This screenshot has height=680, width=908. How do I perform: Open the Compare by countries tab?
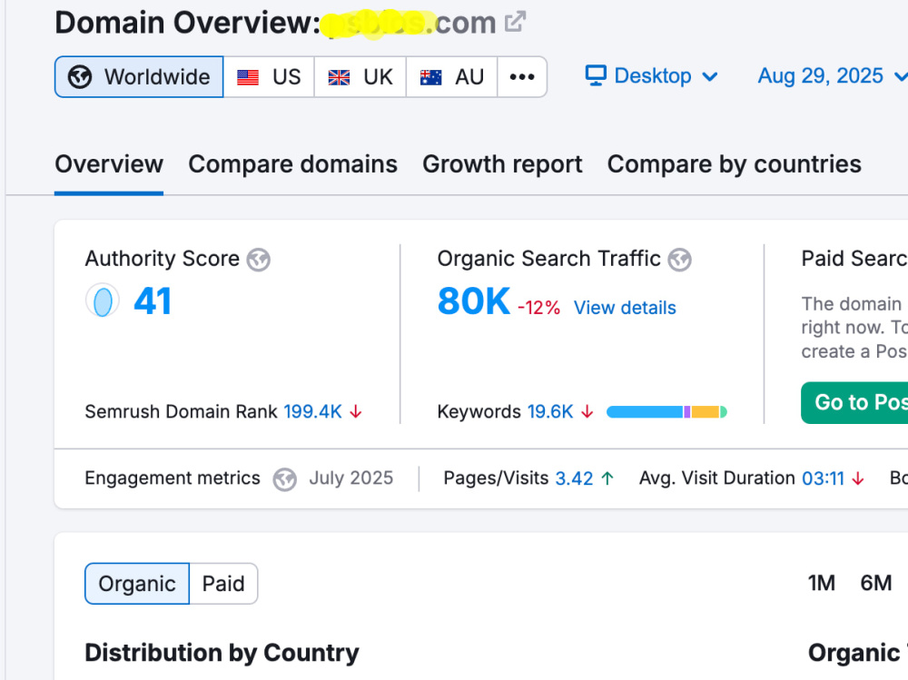click(x=735, y=164)
